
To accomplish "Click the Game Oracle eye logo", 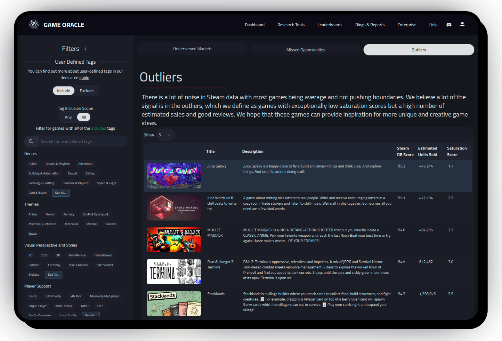I will 34,25.
